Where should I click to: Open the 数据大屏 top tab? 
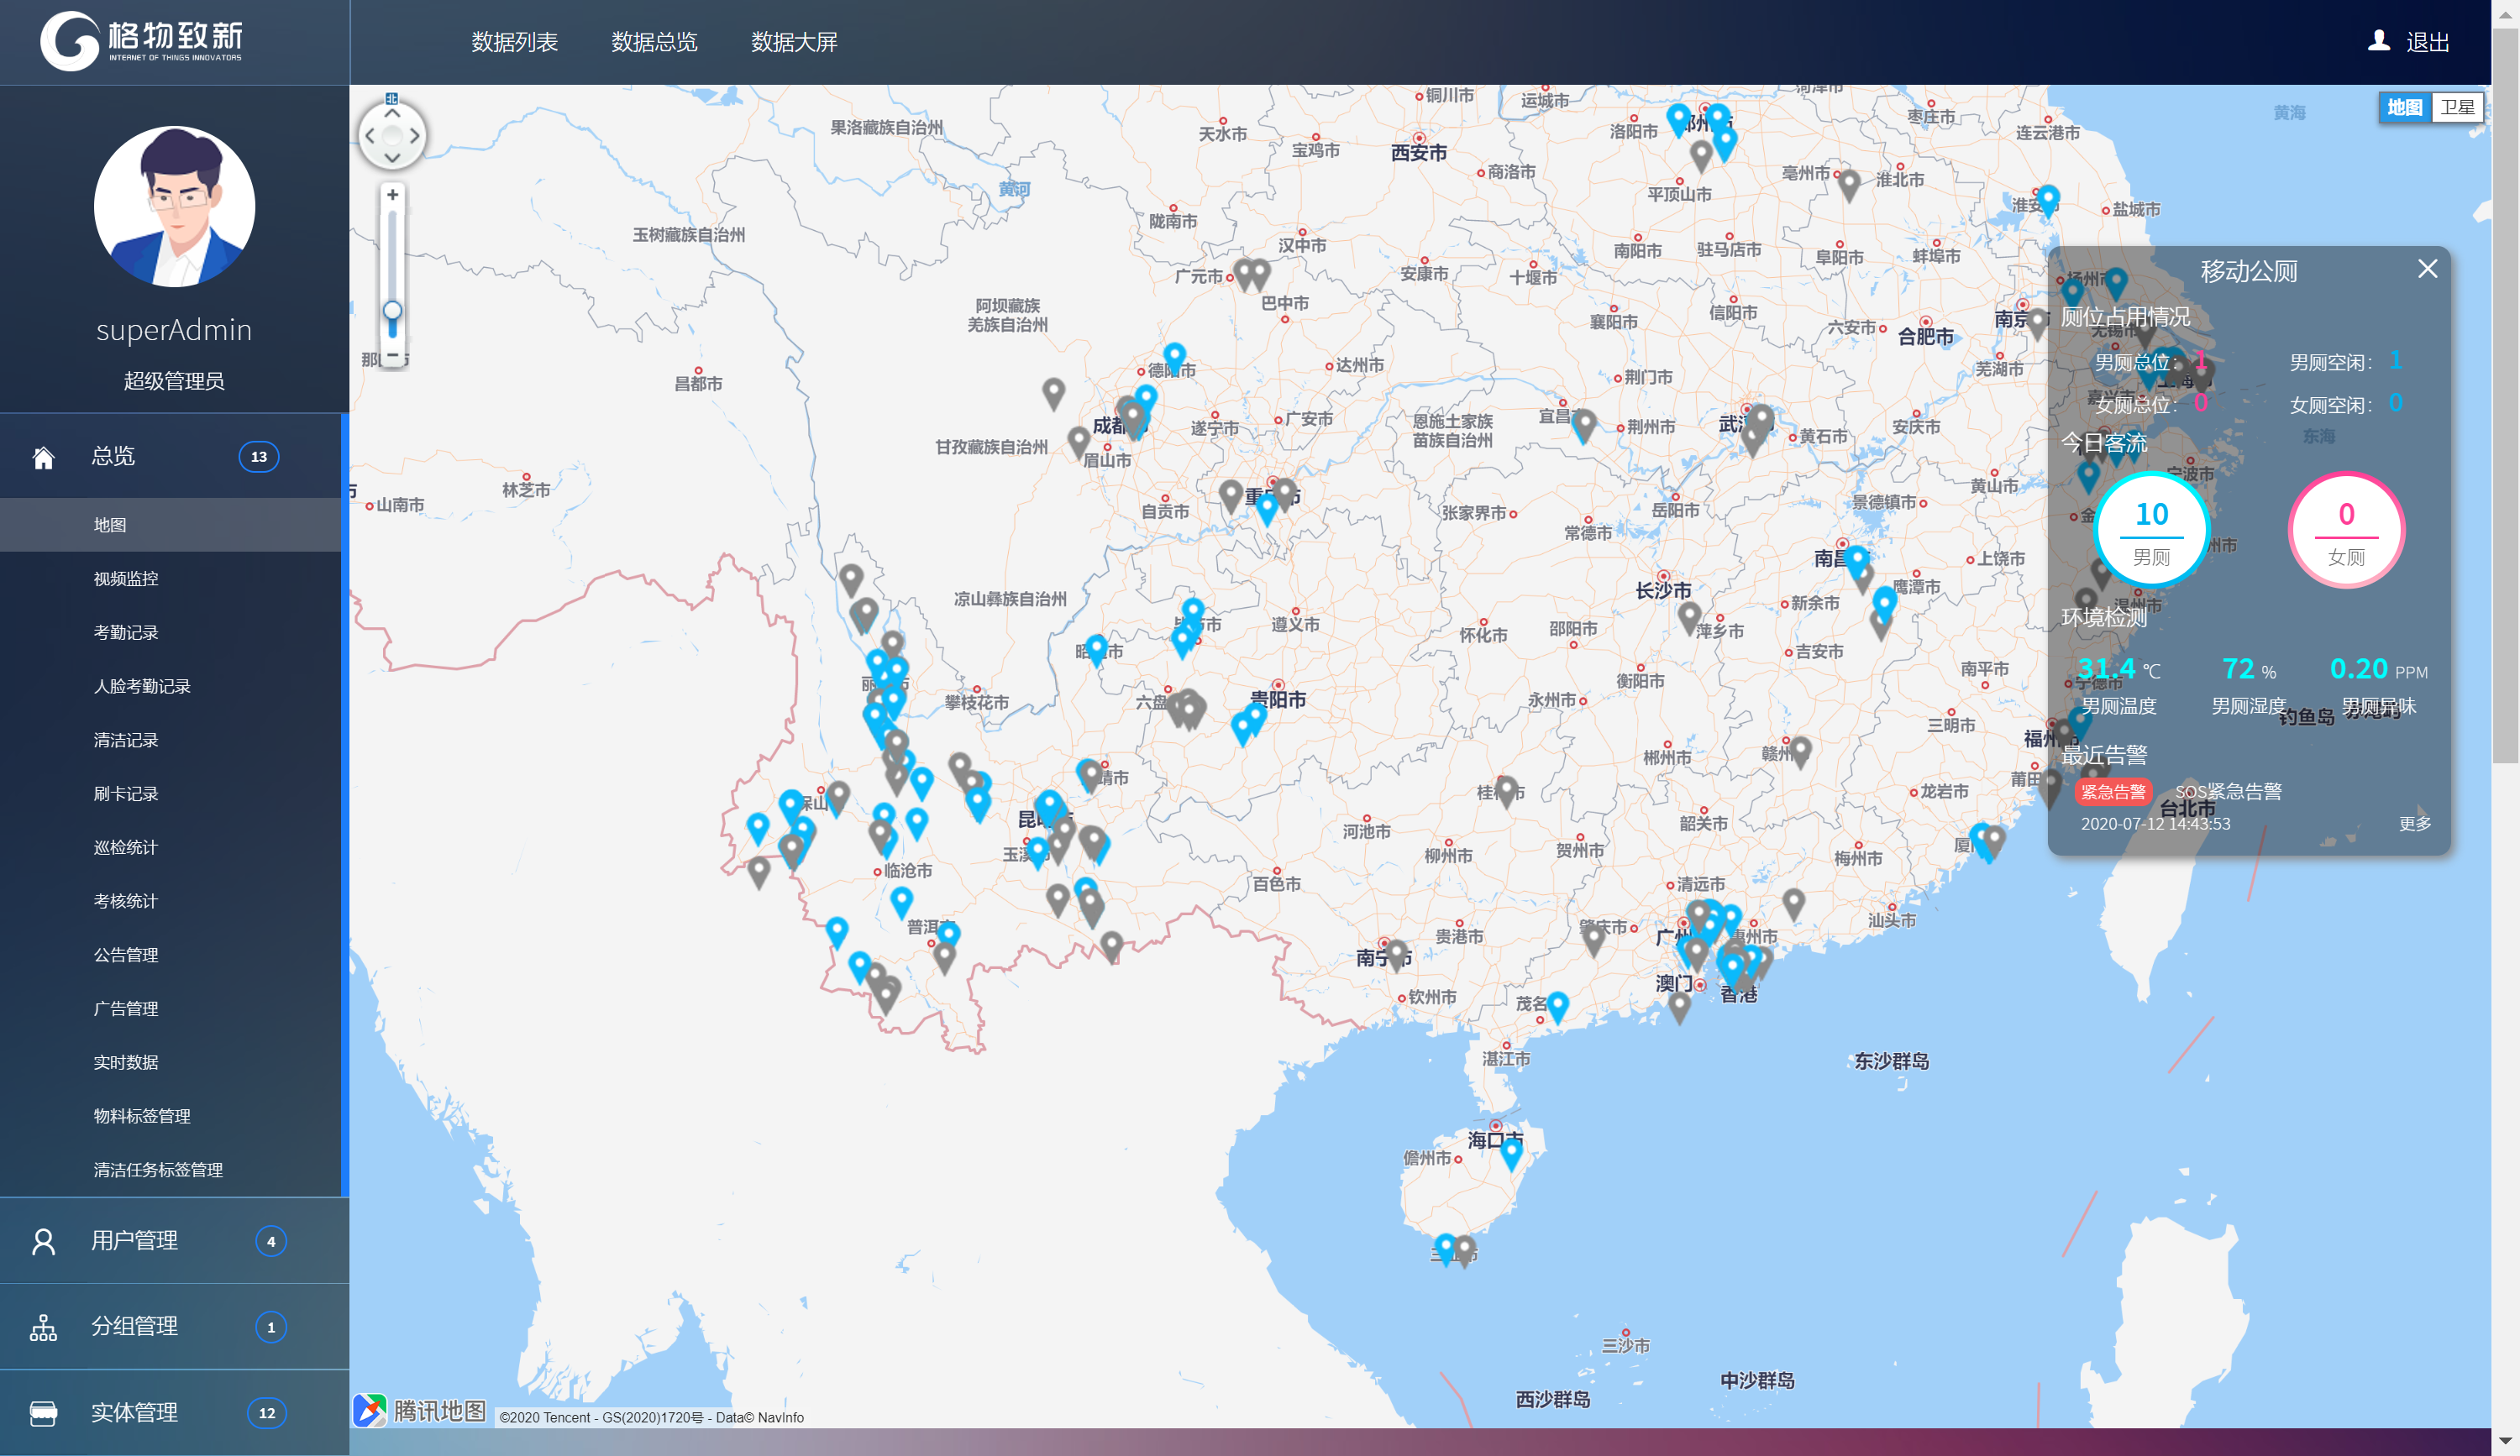tap(794, 42)
